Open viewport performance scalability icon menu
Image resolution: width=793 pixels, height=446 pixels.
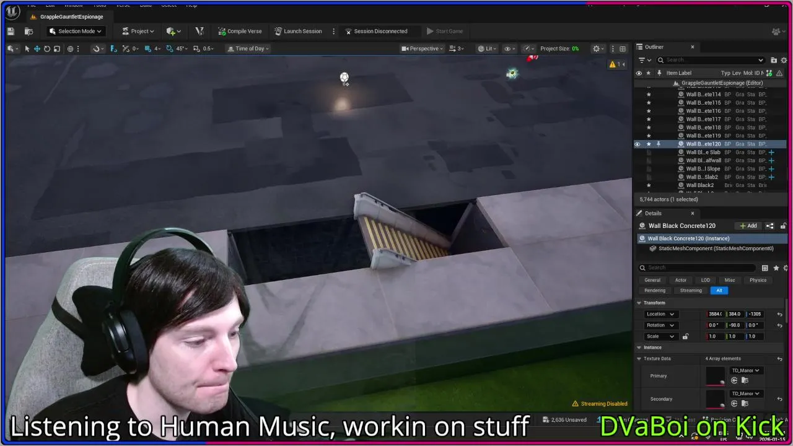pyautogui.click(x=528, y=48)
